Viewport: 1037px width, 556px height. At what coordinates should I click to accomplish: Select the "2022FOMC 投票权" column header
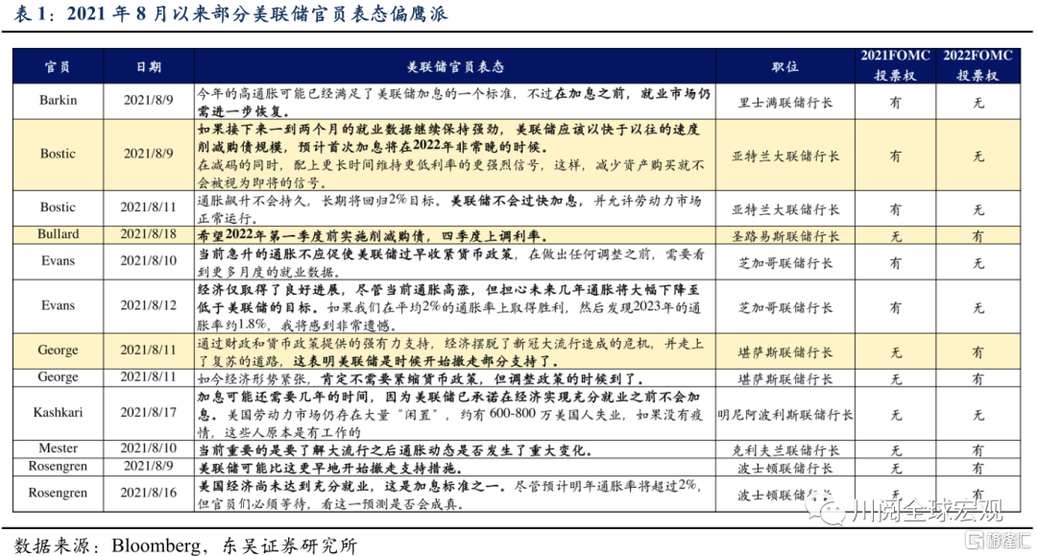point(977,65)
